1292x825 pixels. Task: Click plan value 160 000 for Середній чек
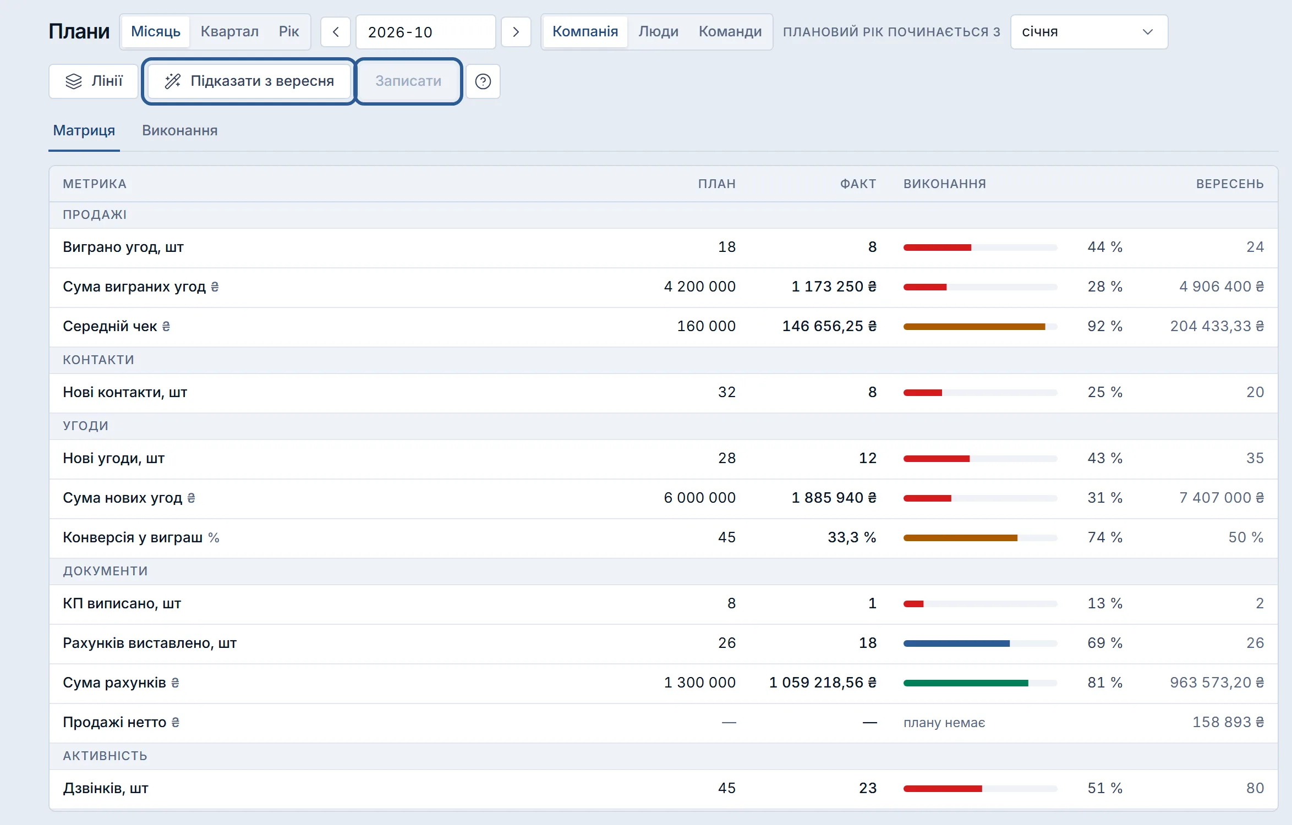pyautogui.click(x=706, y=326)
